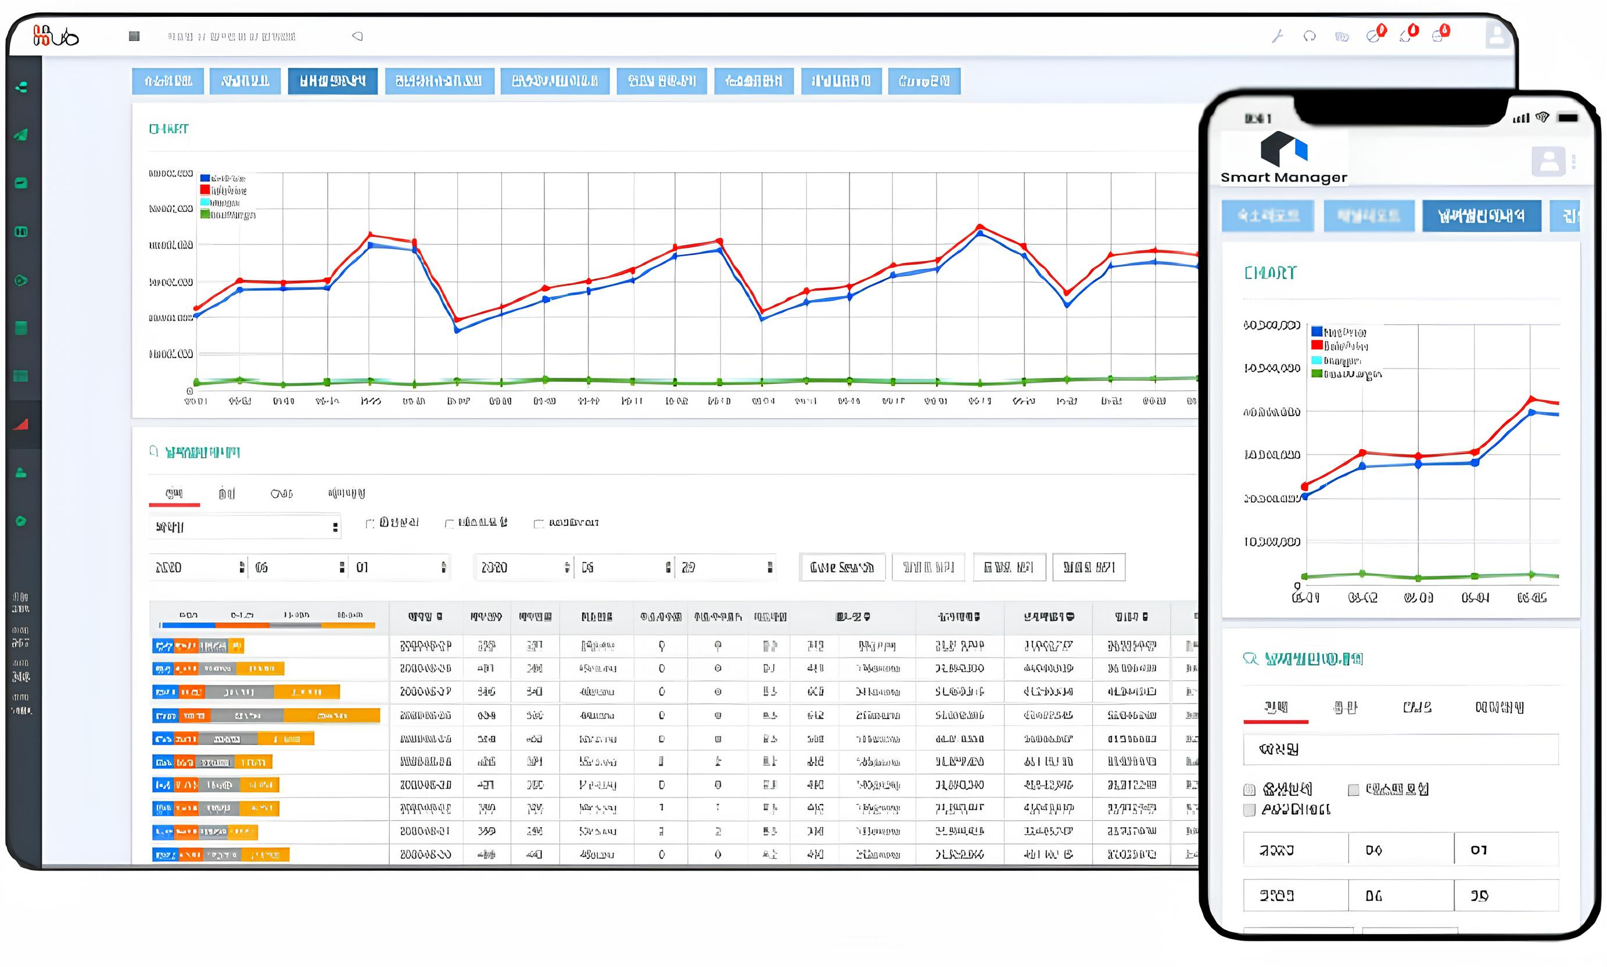The image size is (1607, 967).
Task: Tap the profile avatar icon on phone header
Action: [1548, 161]
